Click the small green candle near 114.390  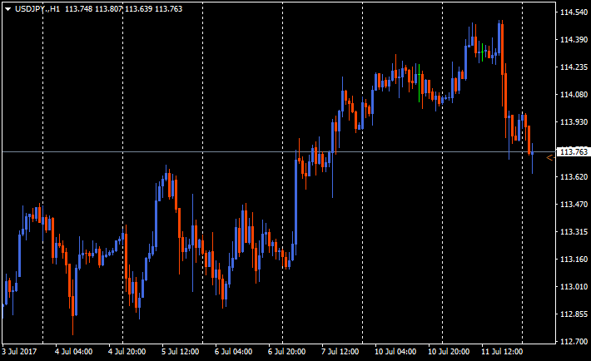pyautogui.click(x=483, y=52)
